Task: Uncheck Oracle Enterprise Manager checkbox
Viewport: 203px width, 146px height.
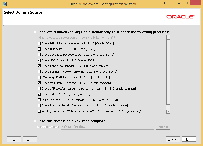Action: coord(39,66)
